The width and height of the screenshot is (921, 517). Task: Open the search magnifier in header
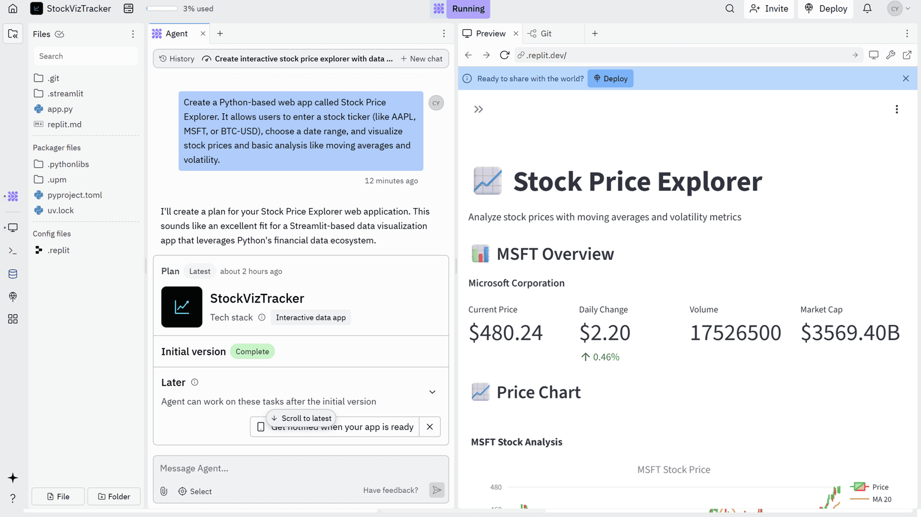[729, 9]
